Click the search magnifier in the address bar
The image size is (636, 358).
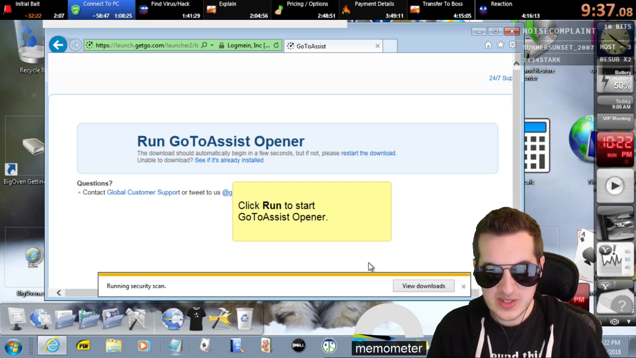pos(204,45)
